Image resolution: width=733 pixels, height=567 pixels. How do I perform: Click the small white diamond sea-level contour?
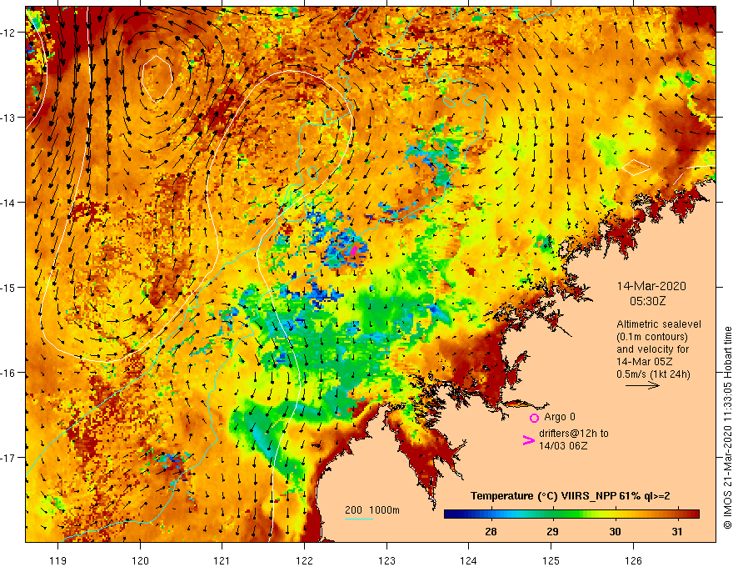point(636,167)
